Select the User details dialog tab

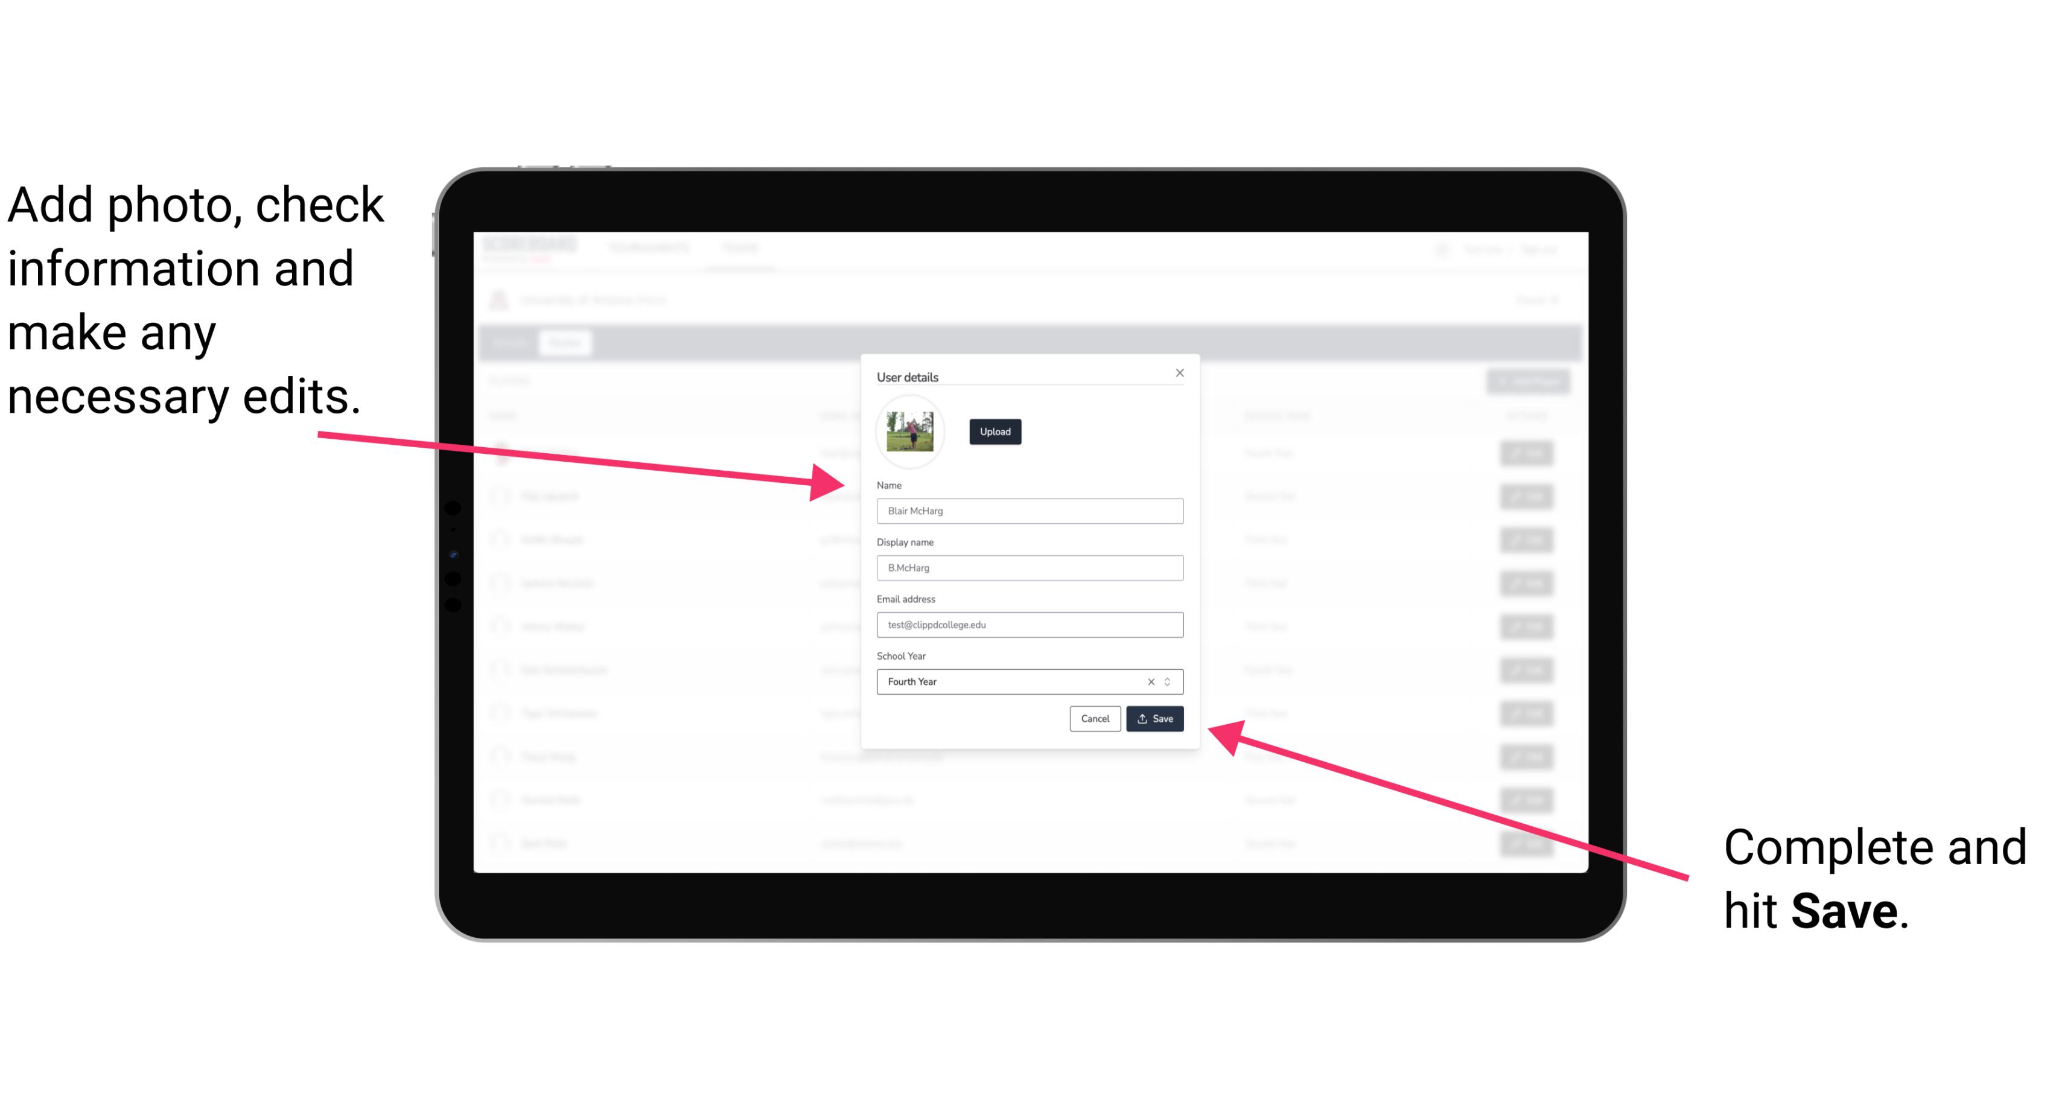[908, 377]
